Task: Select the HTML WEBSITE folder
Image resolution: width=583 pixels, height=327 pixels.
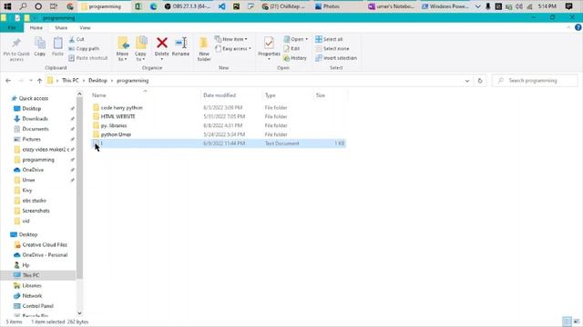Action: pyautogui.click(x=118, y=116)
